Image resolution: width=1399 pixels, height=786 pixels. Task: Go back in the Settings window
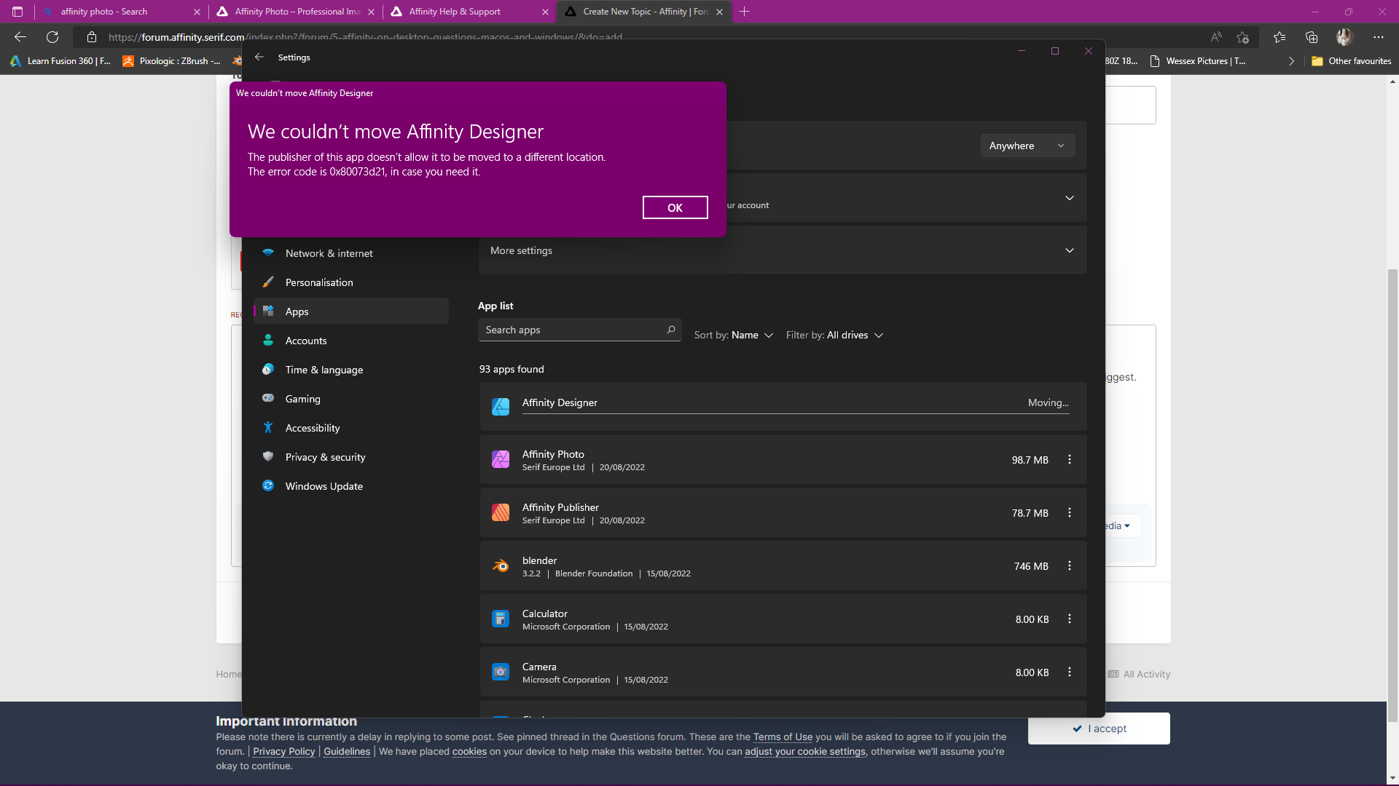[259, 57]
